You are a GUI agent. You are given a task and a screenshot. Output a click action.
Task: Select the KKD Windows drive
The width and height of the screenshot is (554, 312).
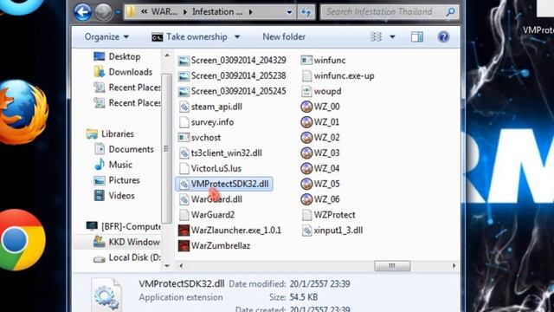(x=126, y=242)
